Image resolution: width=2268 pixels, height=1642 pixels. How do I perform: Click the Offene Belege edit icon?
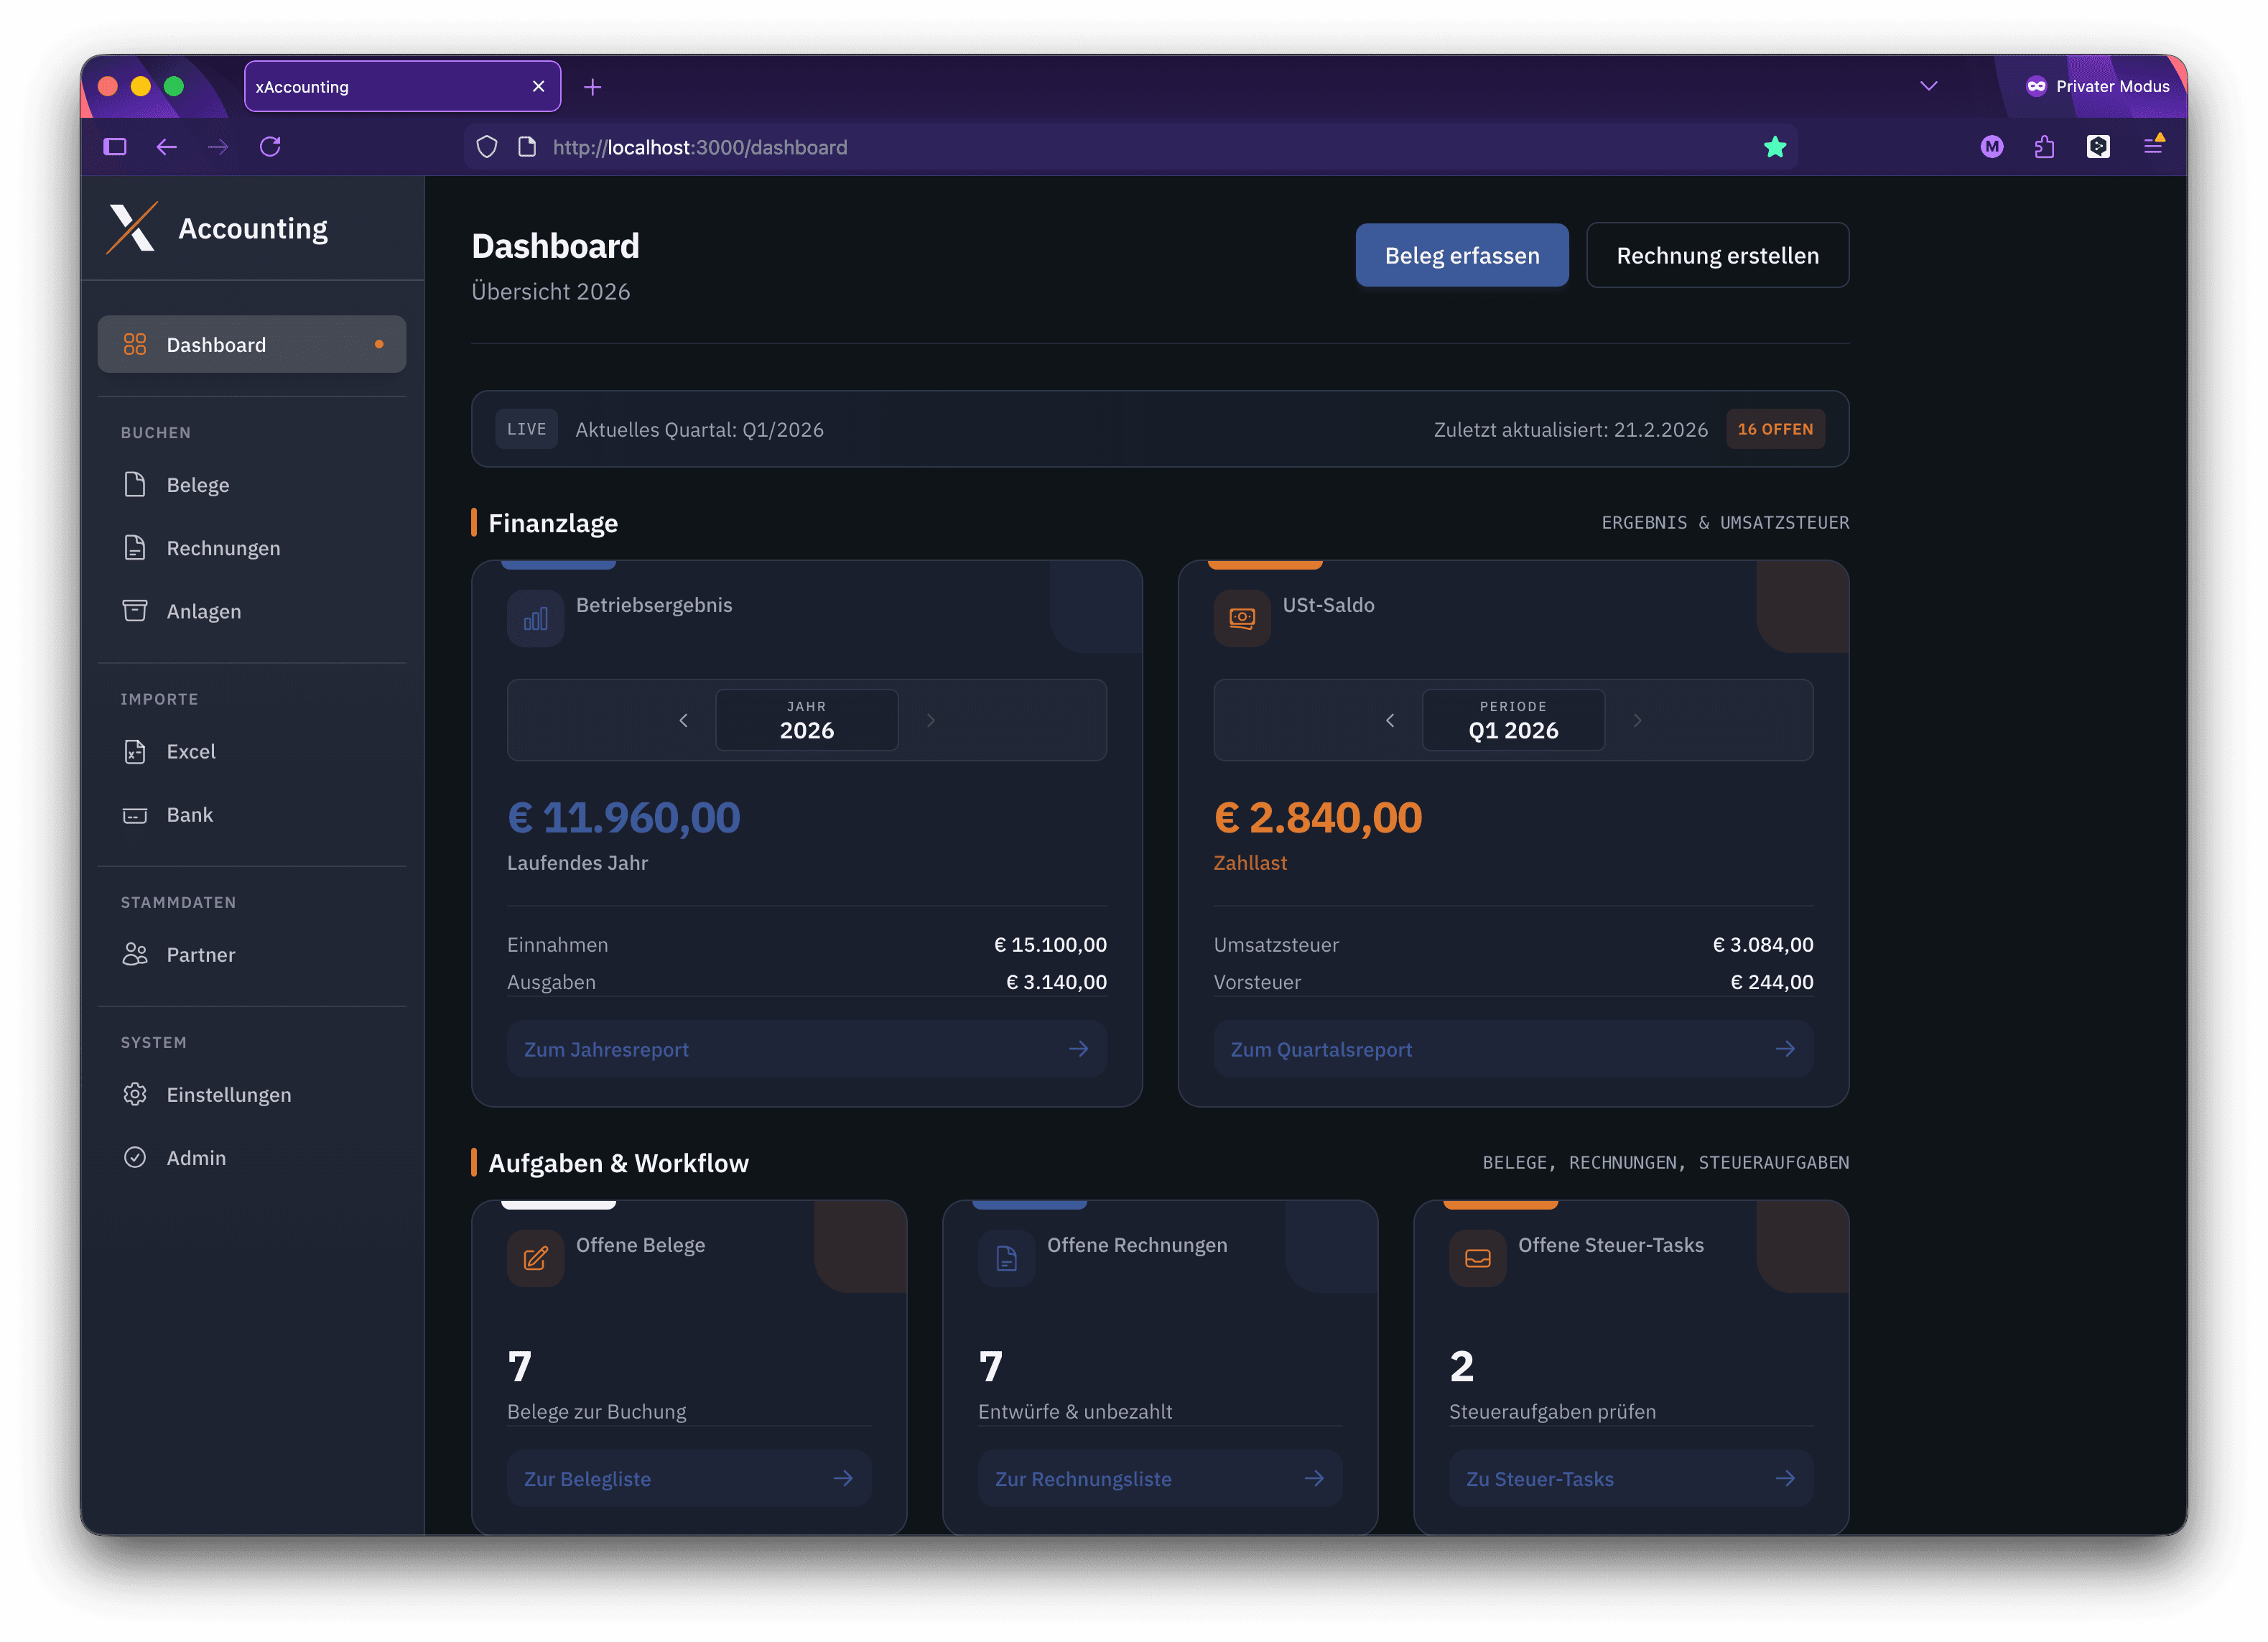[x=535, y=1258]
